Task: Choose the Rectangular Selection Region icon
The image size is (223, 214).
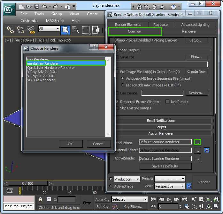Action: (x=86, y=30)
